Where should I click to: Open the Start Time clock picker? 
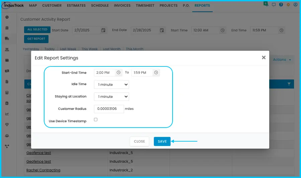222,30
